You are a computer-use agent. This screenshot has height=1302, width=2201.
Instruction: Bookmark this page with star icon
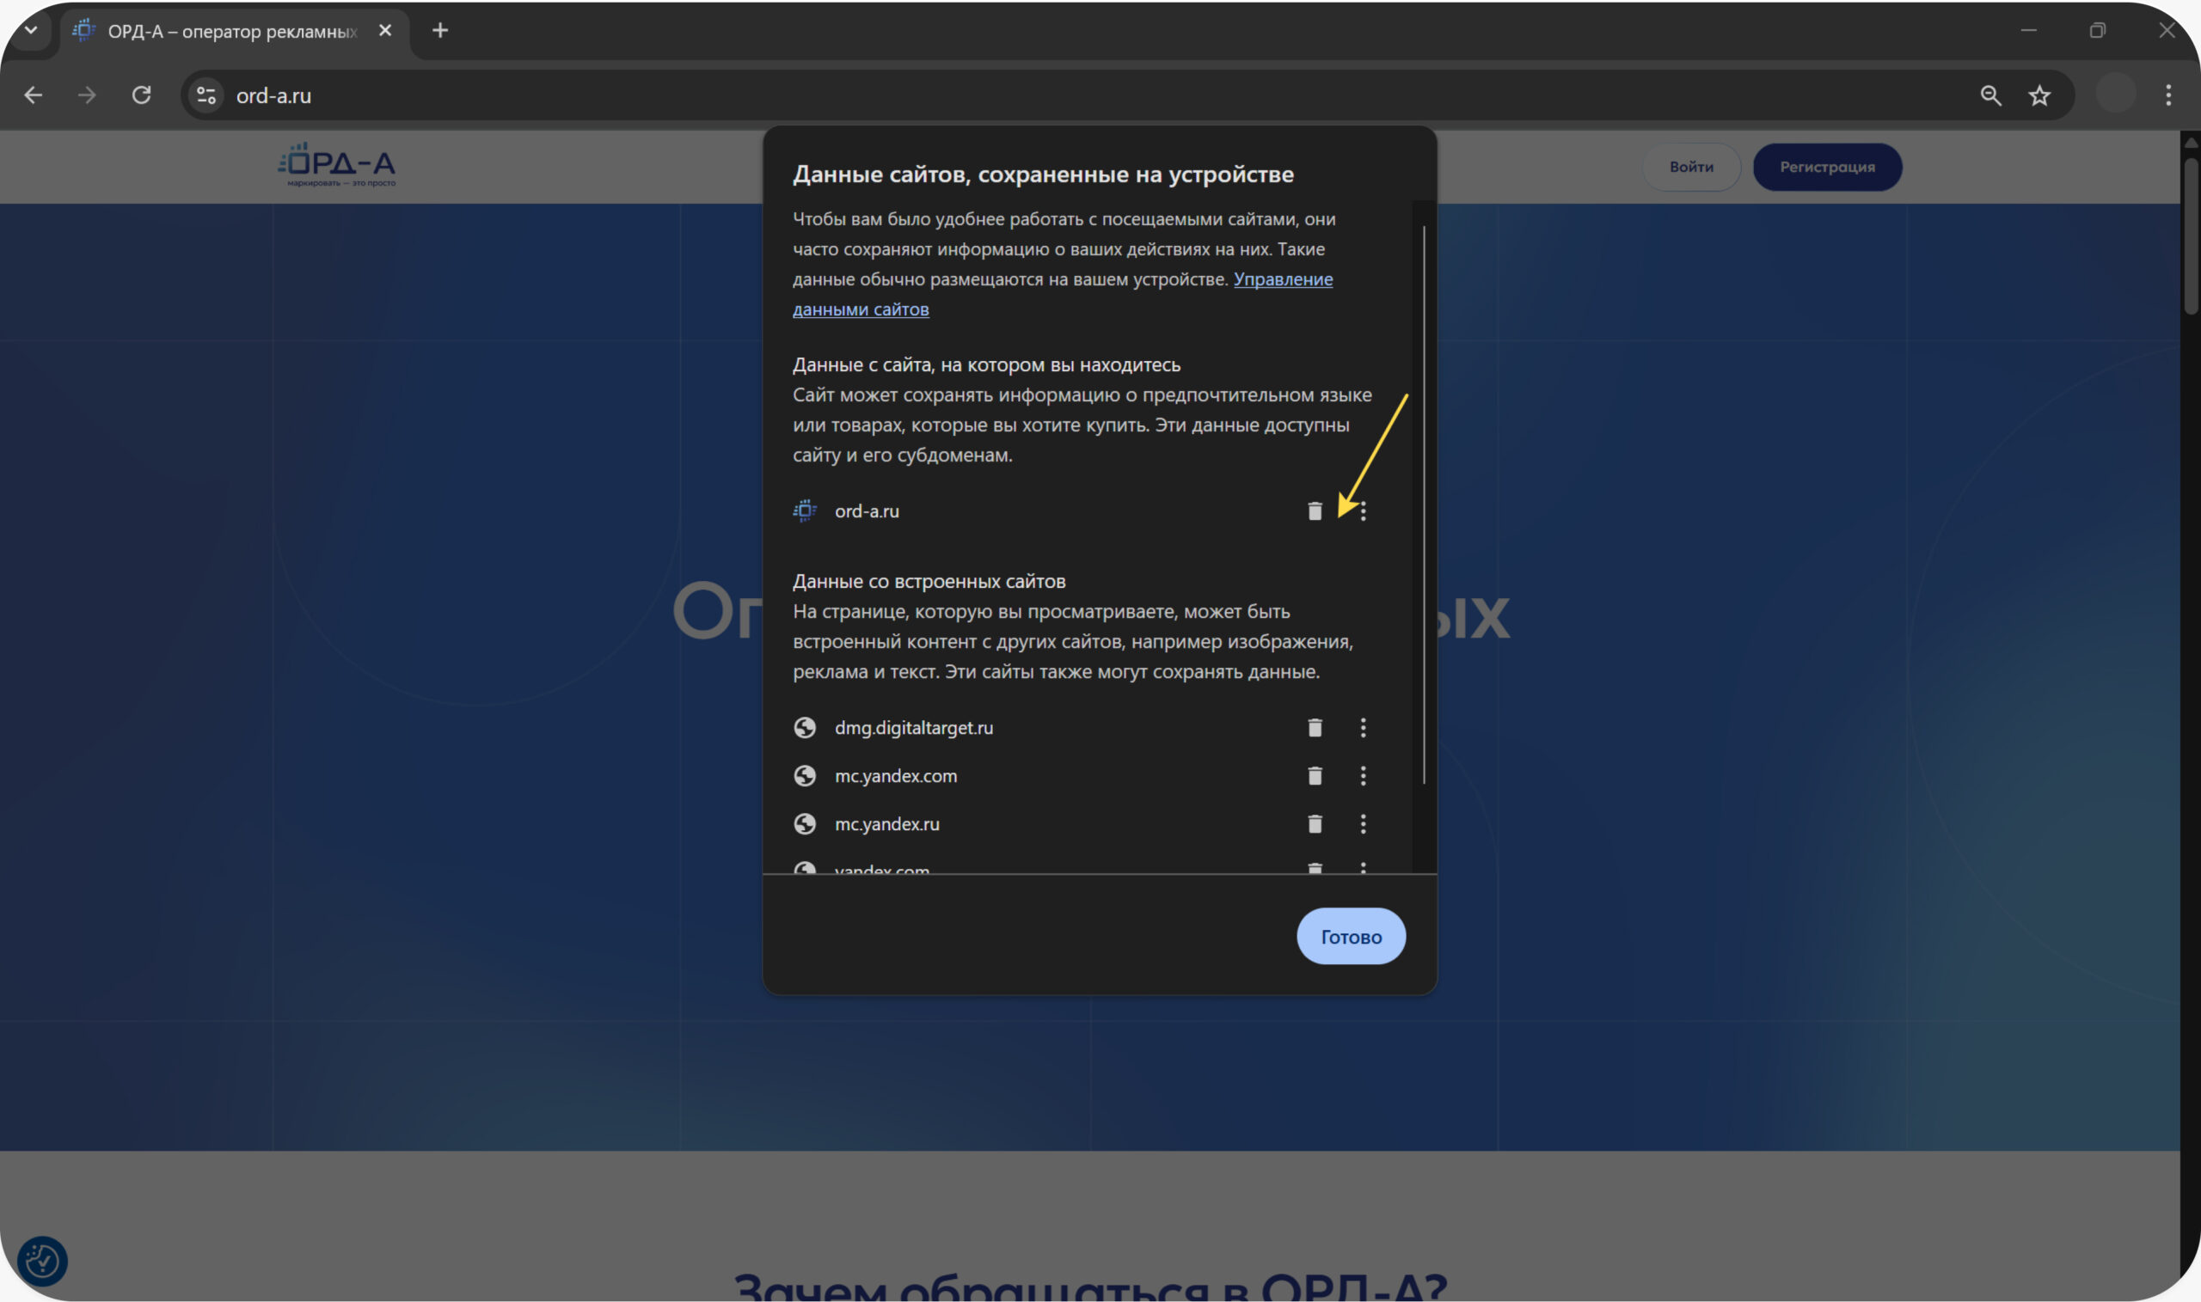click(x=2039, y=95)
